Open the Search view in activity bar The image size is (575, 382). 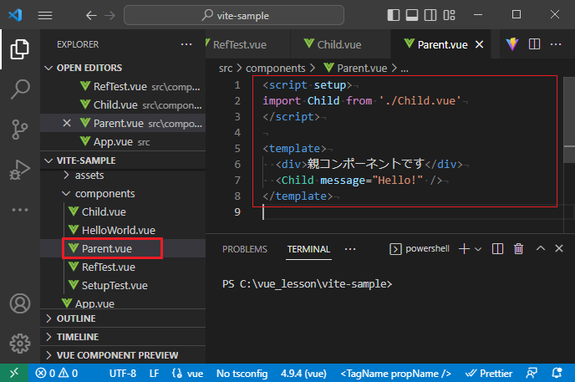click(x=20, y=89)
